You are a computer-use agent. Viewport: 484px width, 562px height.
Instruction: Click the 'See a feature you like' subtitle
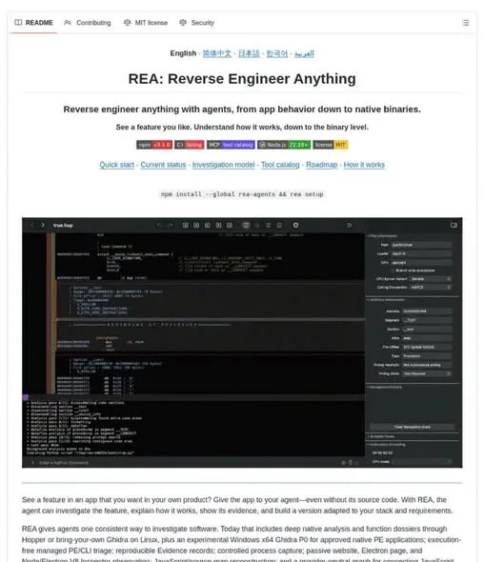242,128
